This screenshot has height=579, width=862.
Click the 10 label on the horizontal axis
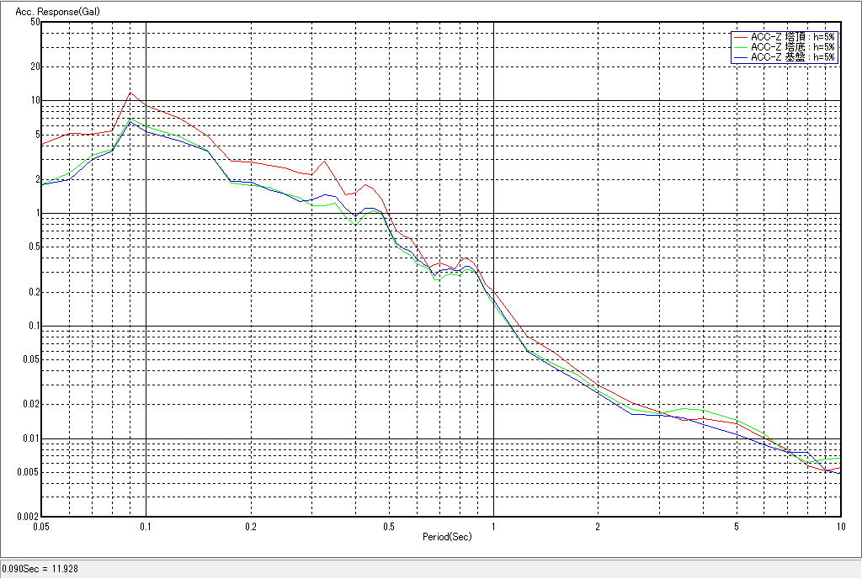click(838, 526)
